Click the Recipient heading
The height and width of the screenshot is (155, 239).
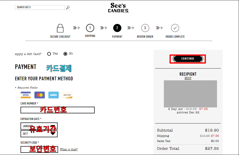tap(188, 74)
